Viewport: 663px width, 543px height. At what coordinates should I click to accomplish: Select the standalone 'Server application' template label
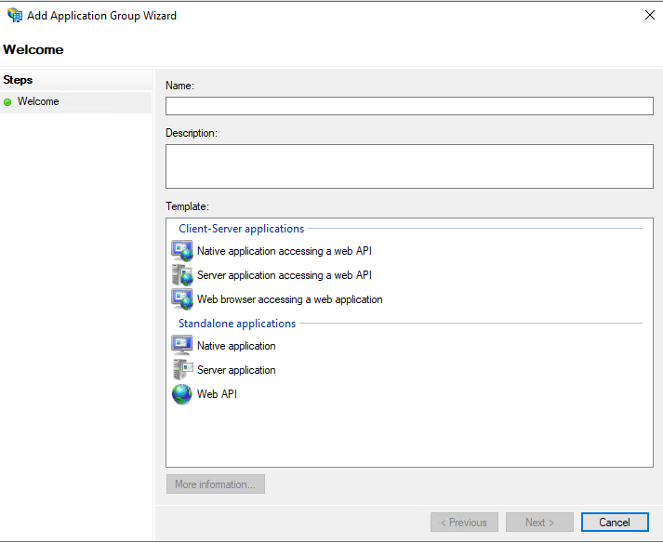pyautogui.click(x=236, y=370)
